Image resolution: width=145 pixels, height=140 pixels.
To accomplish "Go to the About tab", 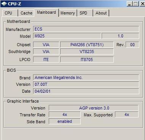I will pyautogui.click(x=101, y=13).
